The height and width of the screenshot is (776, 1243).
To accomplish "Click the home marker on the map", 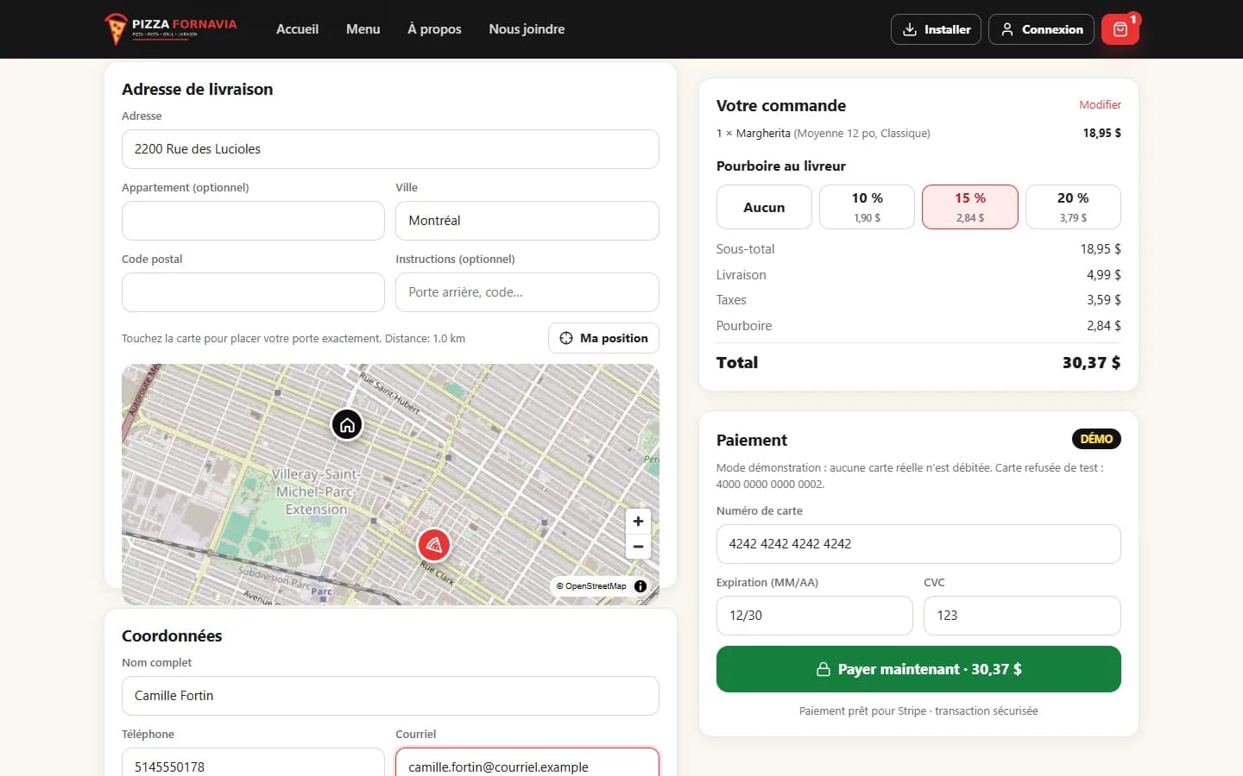I will click(347, 424).
